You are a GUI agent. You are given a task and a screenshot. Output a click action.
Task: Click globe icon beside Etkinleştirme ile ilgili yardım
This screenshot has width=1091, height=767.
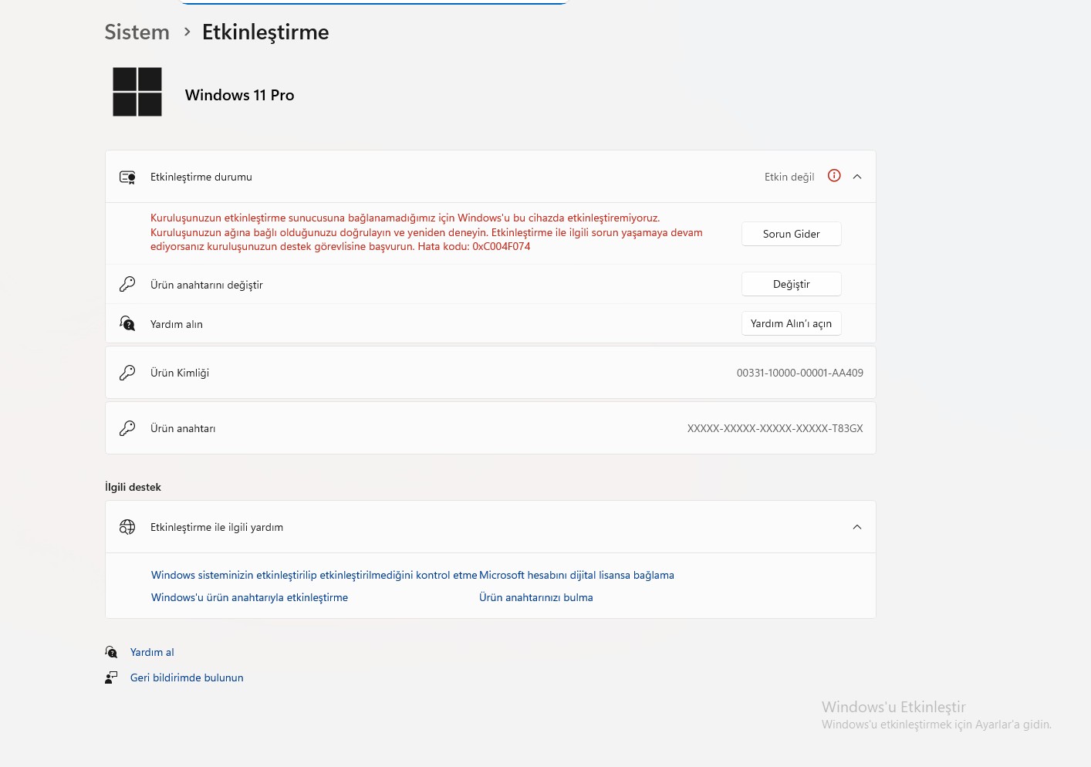(x=127, y=527)
